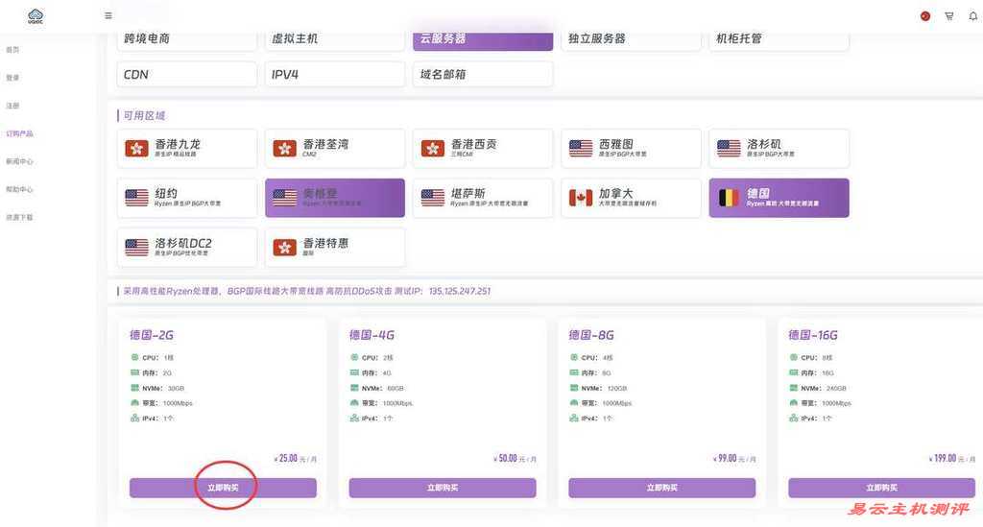
Task: Click the 德国-16G plan title
Action: pyautogui.click(x=813, y=335)
